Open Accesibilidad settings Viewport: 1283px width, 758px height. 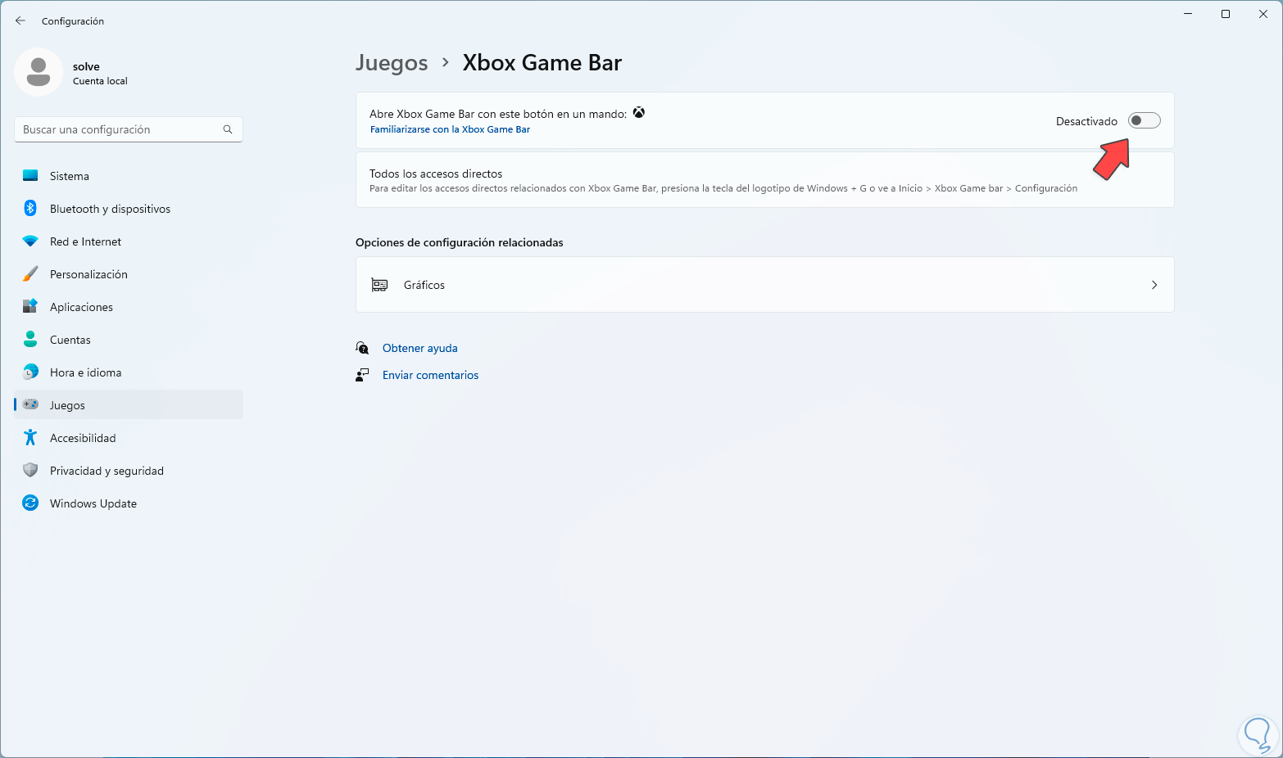point(129,438)
